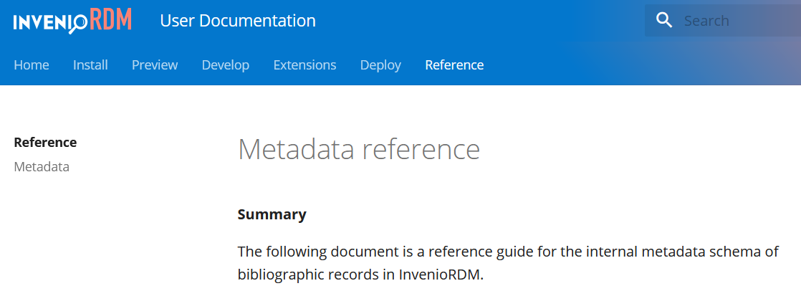Click the word InvenioRDM in the summary paragraph
Screen dimensions: 801x291
[x=441, y=275]
